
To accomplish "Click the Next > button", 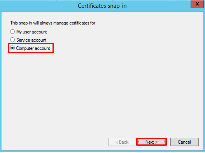I will click(151, 142).
